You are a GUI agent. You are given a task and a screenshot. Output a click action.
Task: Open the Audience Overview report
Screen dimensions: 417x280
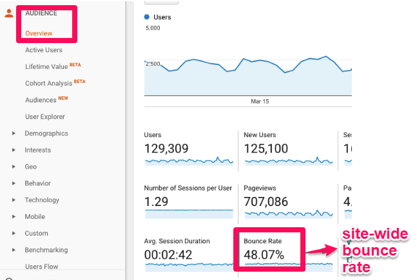[x=39, y=33]
